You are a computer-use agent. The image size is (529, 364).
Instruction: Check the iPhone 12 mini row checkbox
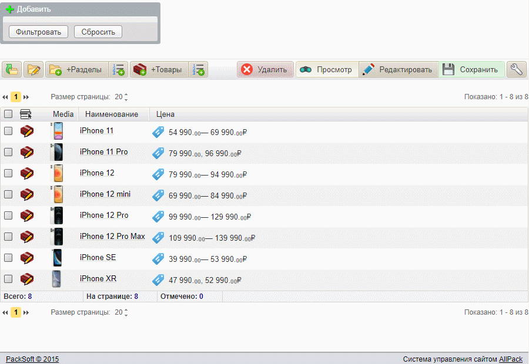tap(8, 194)
